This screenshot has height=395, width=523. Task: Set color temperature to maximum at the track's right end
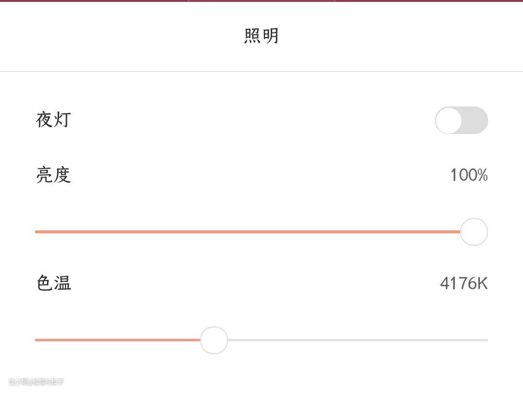[x=486, y=340]
